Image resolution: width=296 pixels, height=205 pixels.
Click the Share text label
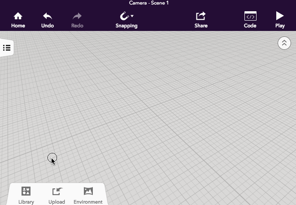tap(201, 26)
